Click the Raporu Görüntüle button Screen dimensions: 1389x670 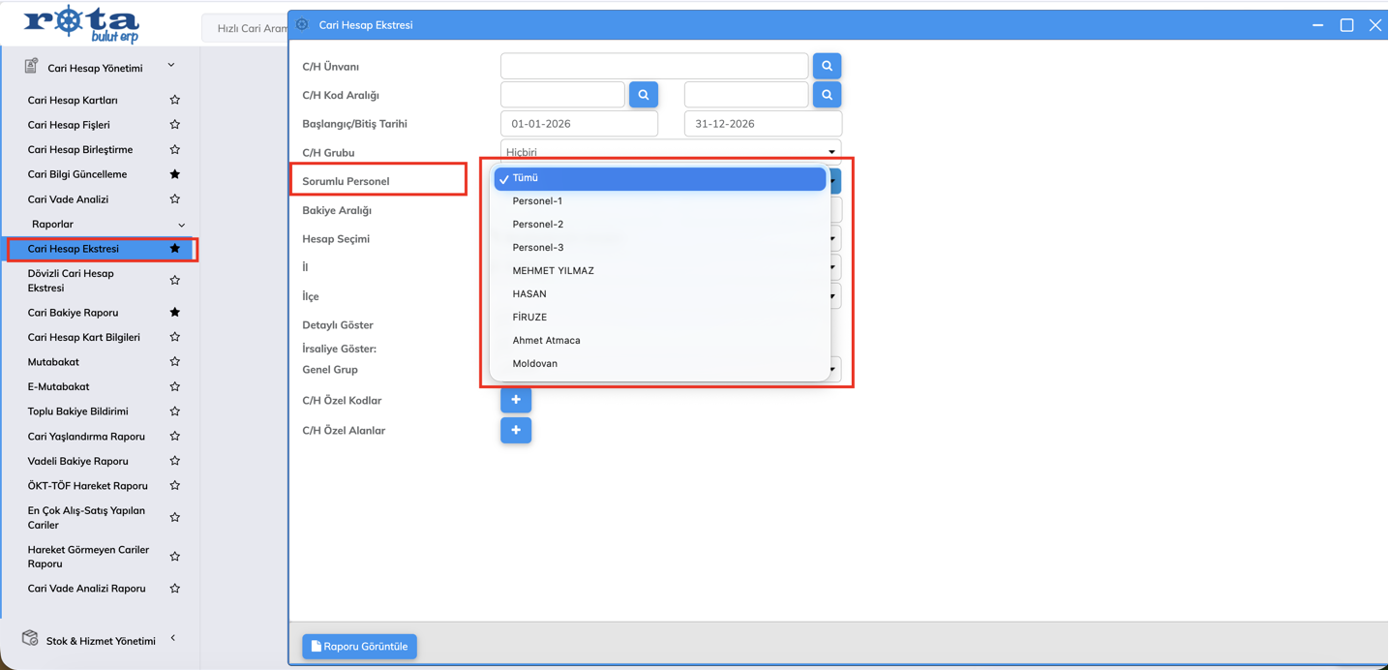click(359, 647)
